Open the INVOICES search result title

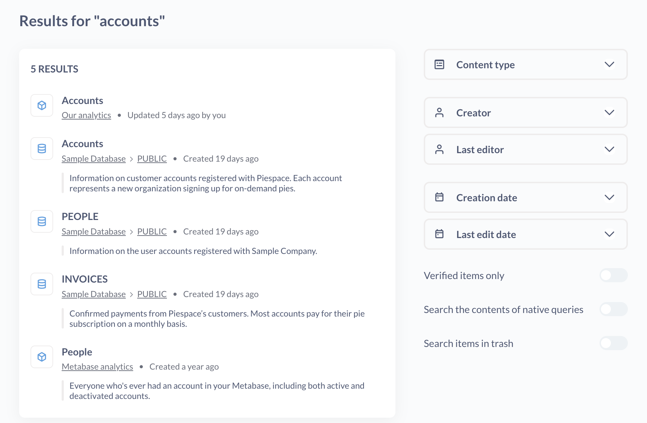[85, 279]
